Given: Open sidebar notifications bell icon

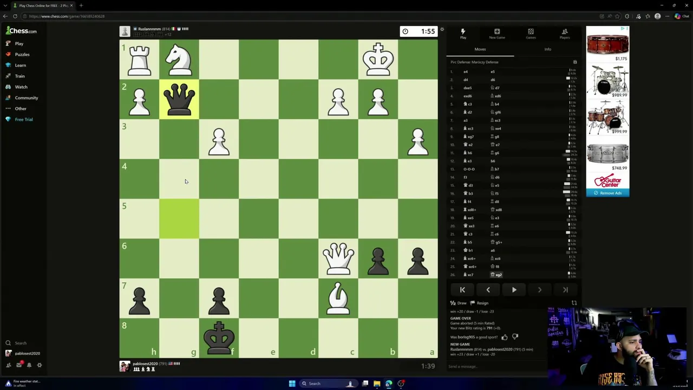Looking at the screenshot, I should (29, 365).
